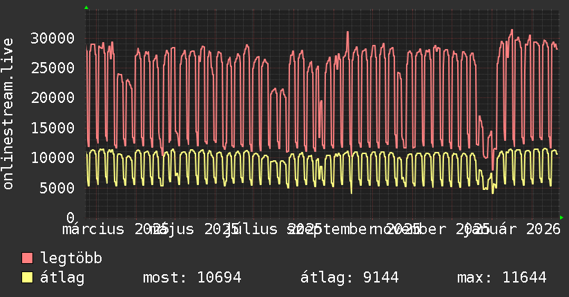Click the onlinestream.live vertical axis title
The width and height of the screenshot is (569, 297).
8,114
